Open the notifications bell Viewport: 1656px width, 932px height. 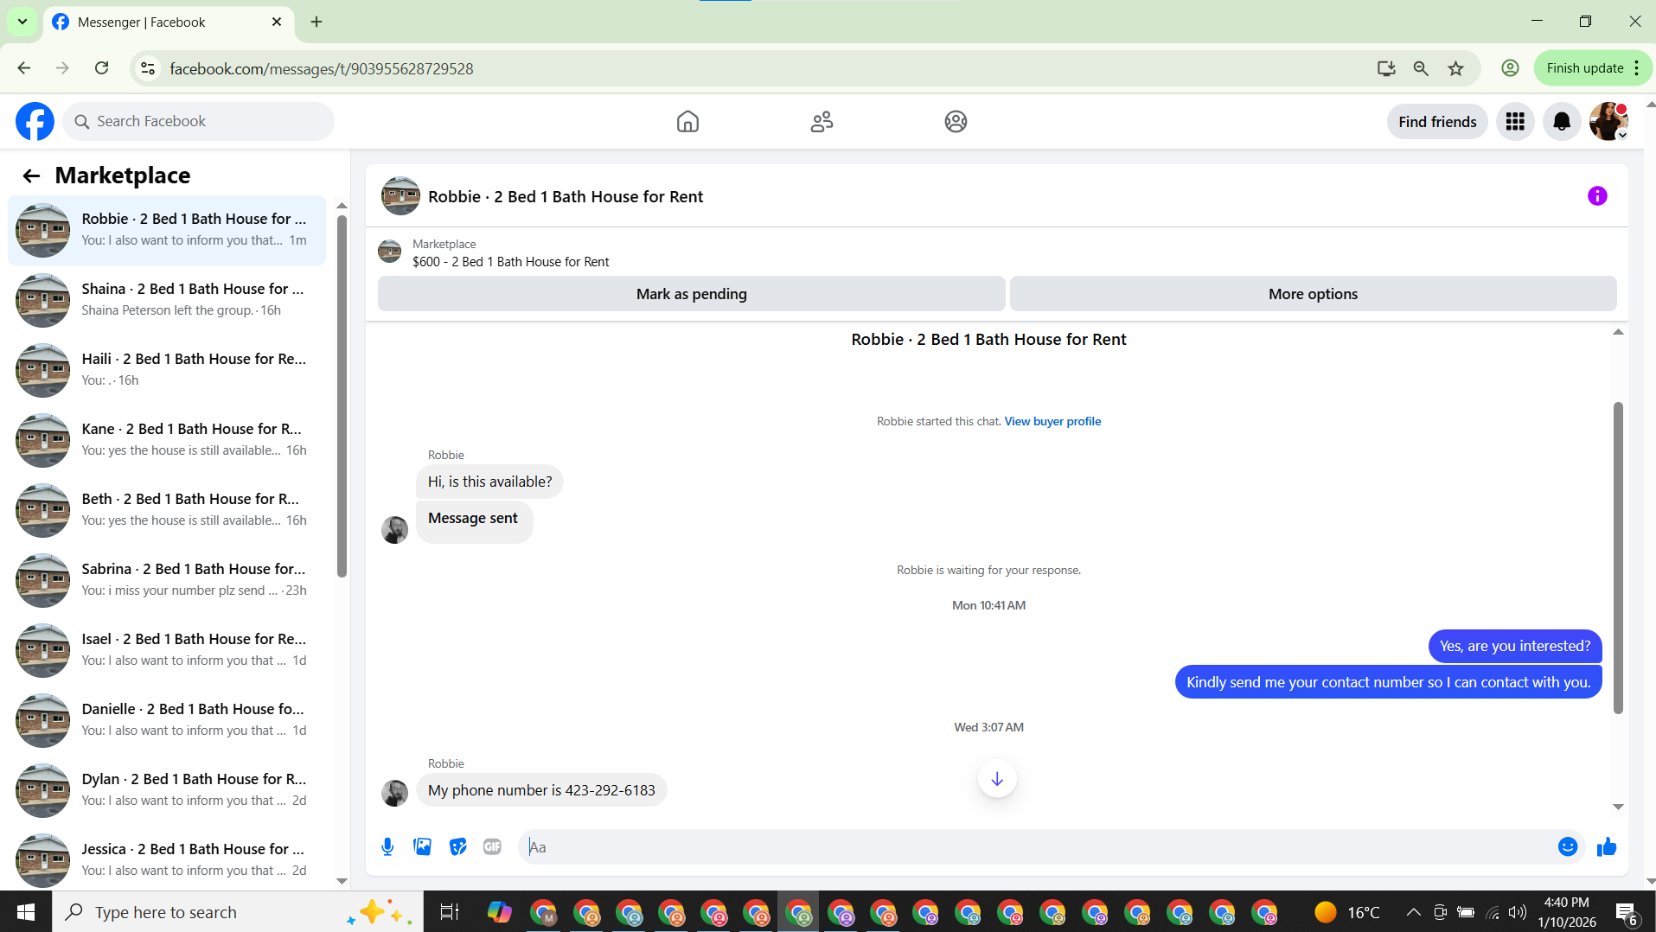pyautogui.click(x=1562, y=121)
